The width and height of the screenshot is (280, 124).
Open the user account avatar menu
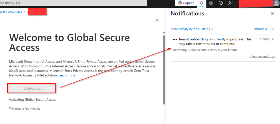click(x=276, y=3)
